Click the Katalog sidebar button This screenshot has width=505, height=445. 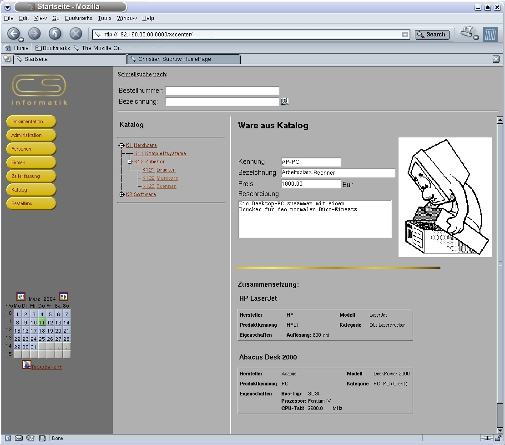tap(31, 190)
